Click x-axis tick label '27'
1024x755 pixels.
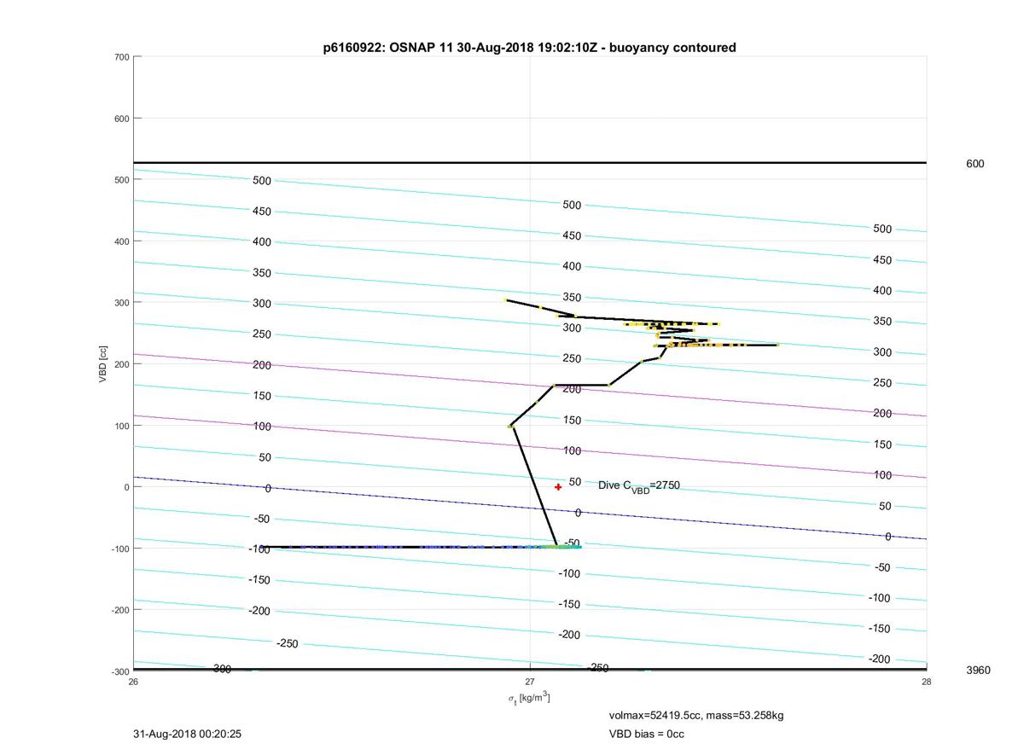point(530,681)
